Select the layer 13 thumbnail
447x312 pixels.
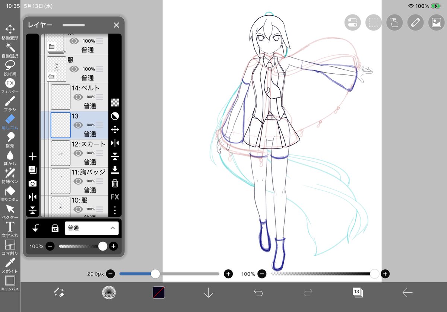pos(60,125)
